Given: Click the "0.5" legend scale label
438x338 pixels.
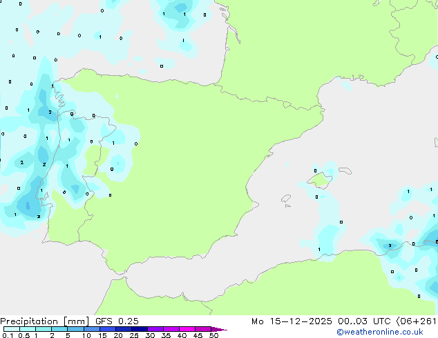Looking at the screenshot, I should pos(24,335).
